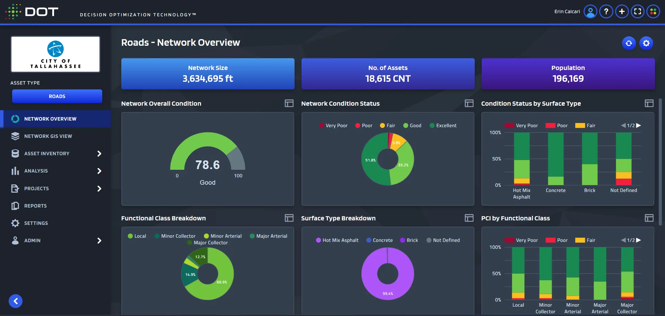Refresh the dashboard with refresh icon

(629, 43)
